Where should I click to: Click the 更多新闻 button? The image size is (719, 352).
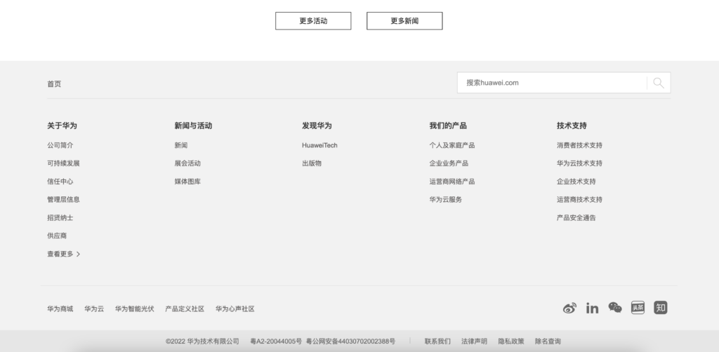404,21
